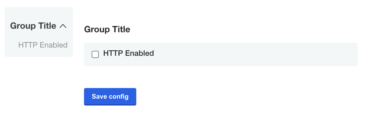Save the configuration with the blue button
379x120 pixels.
pyautogui.click(x=110, y=96)
